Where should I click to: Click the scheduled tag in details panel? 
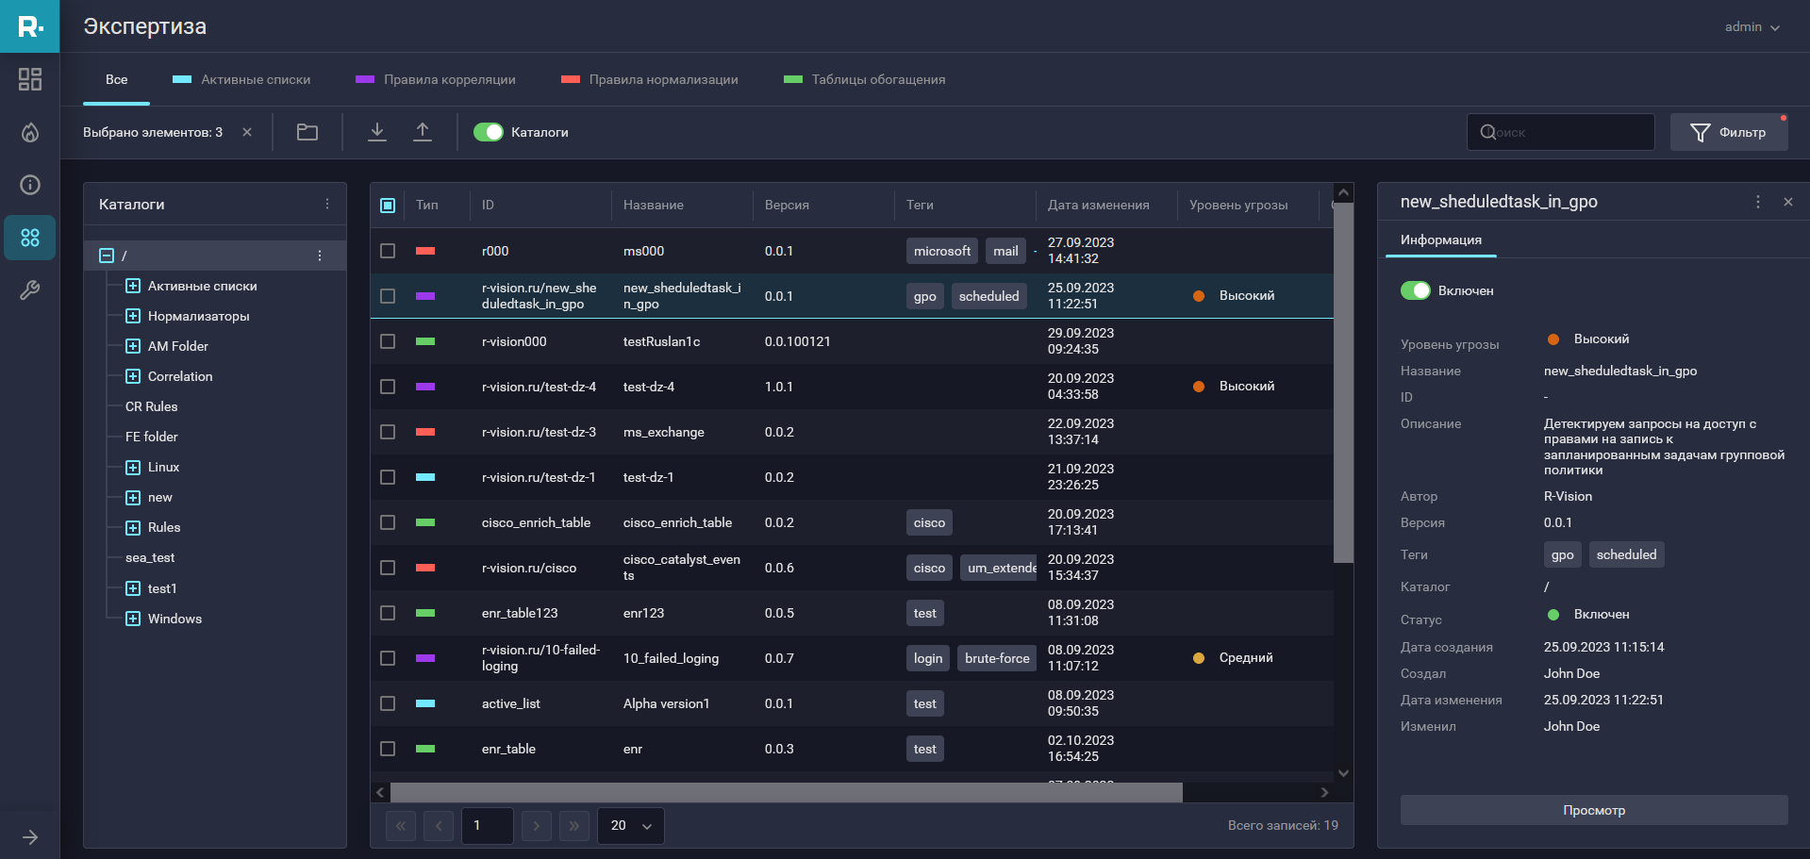[x=1626, y=554]
